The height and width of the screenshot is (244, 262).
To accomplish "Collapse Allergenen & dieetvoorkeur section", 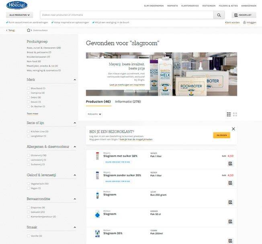I will pos(75,147).
